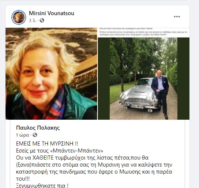
Task: Click the line starting 'Ου να ΧΑΘΕΙΤΕ τυμβωρύχοι'
Action: point(82,158)
